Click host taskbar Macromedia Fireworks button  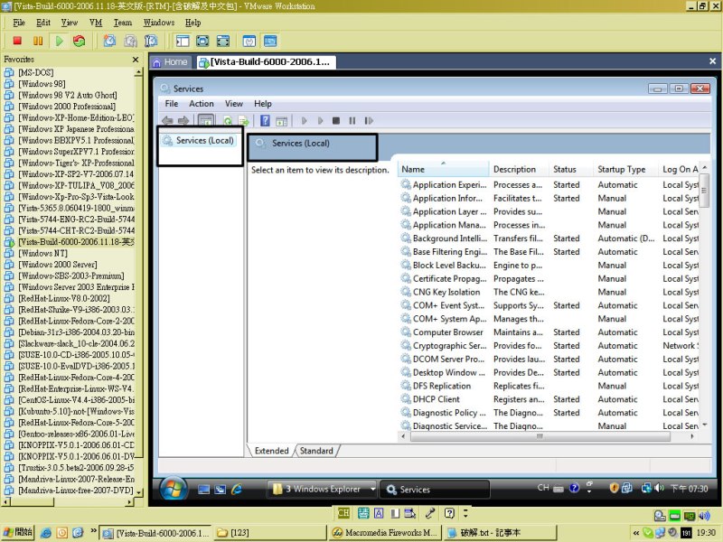click(385, 533)
